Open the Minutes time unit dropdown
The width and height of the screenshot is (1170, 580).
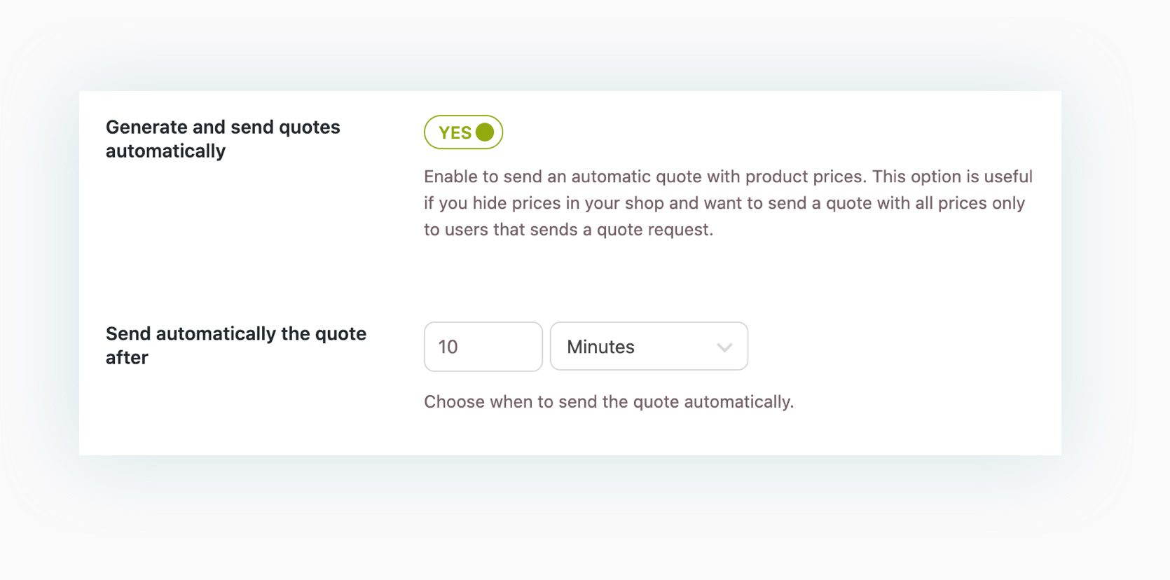click(649, 347)
